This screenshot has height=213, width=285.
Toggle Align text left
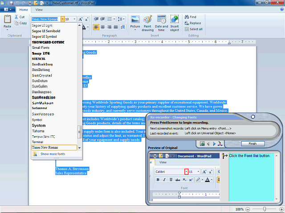pos(96,27)
